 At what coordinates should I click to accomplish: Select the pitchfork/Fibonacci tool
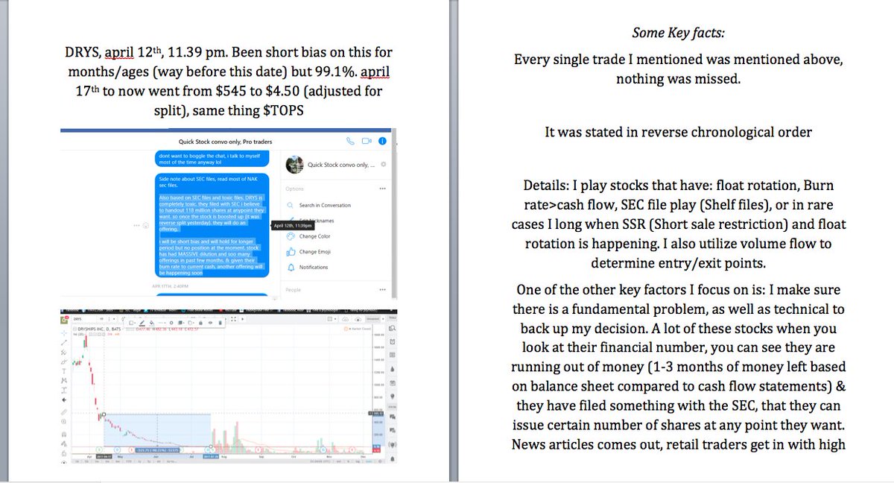[x=64, y=352]
